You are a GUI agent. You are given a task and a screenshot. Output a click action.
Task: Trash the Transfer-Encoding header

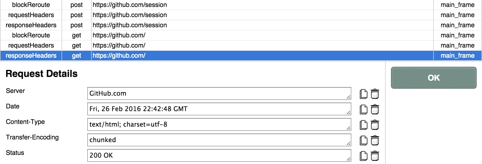coord(375,140)
